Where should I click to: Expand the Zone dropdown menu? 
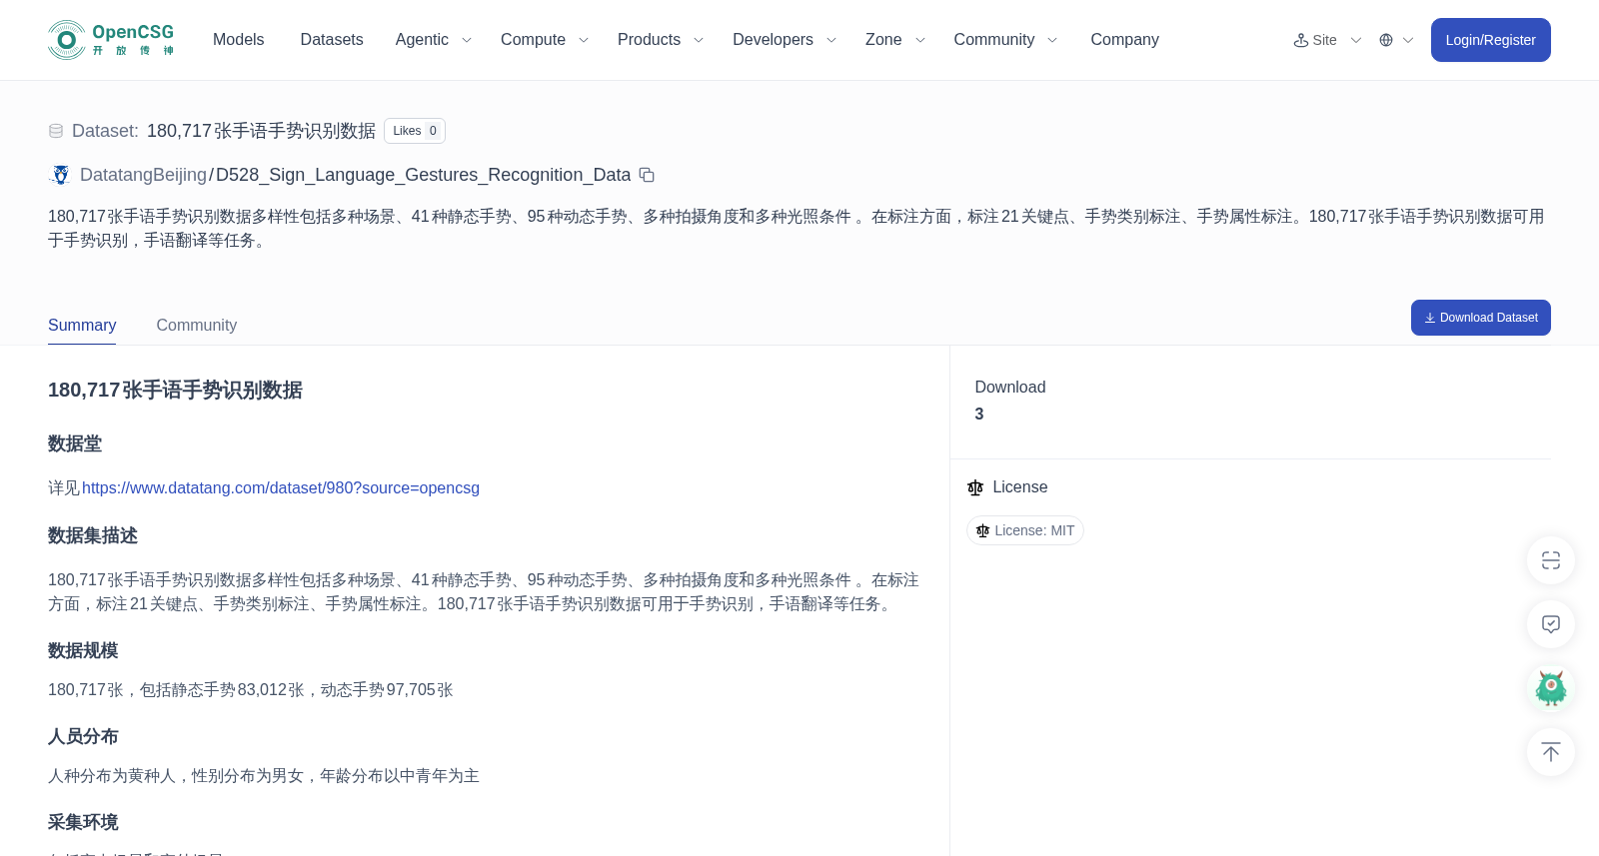895,40
